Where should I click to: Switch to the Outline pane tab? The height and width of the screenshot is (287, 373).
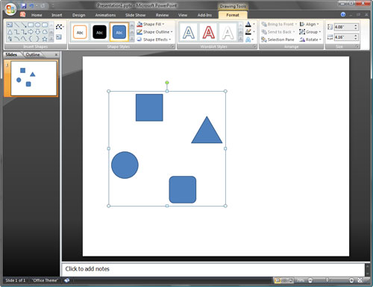tap(33, 54)
